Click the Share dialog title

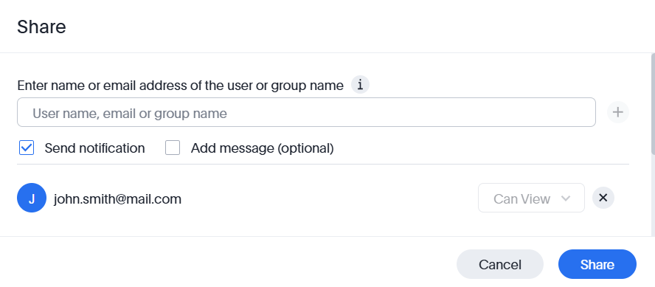click(x=41, y=27)
